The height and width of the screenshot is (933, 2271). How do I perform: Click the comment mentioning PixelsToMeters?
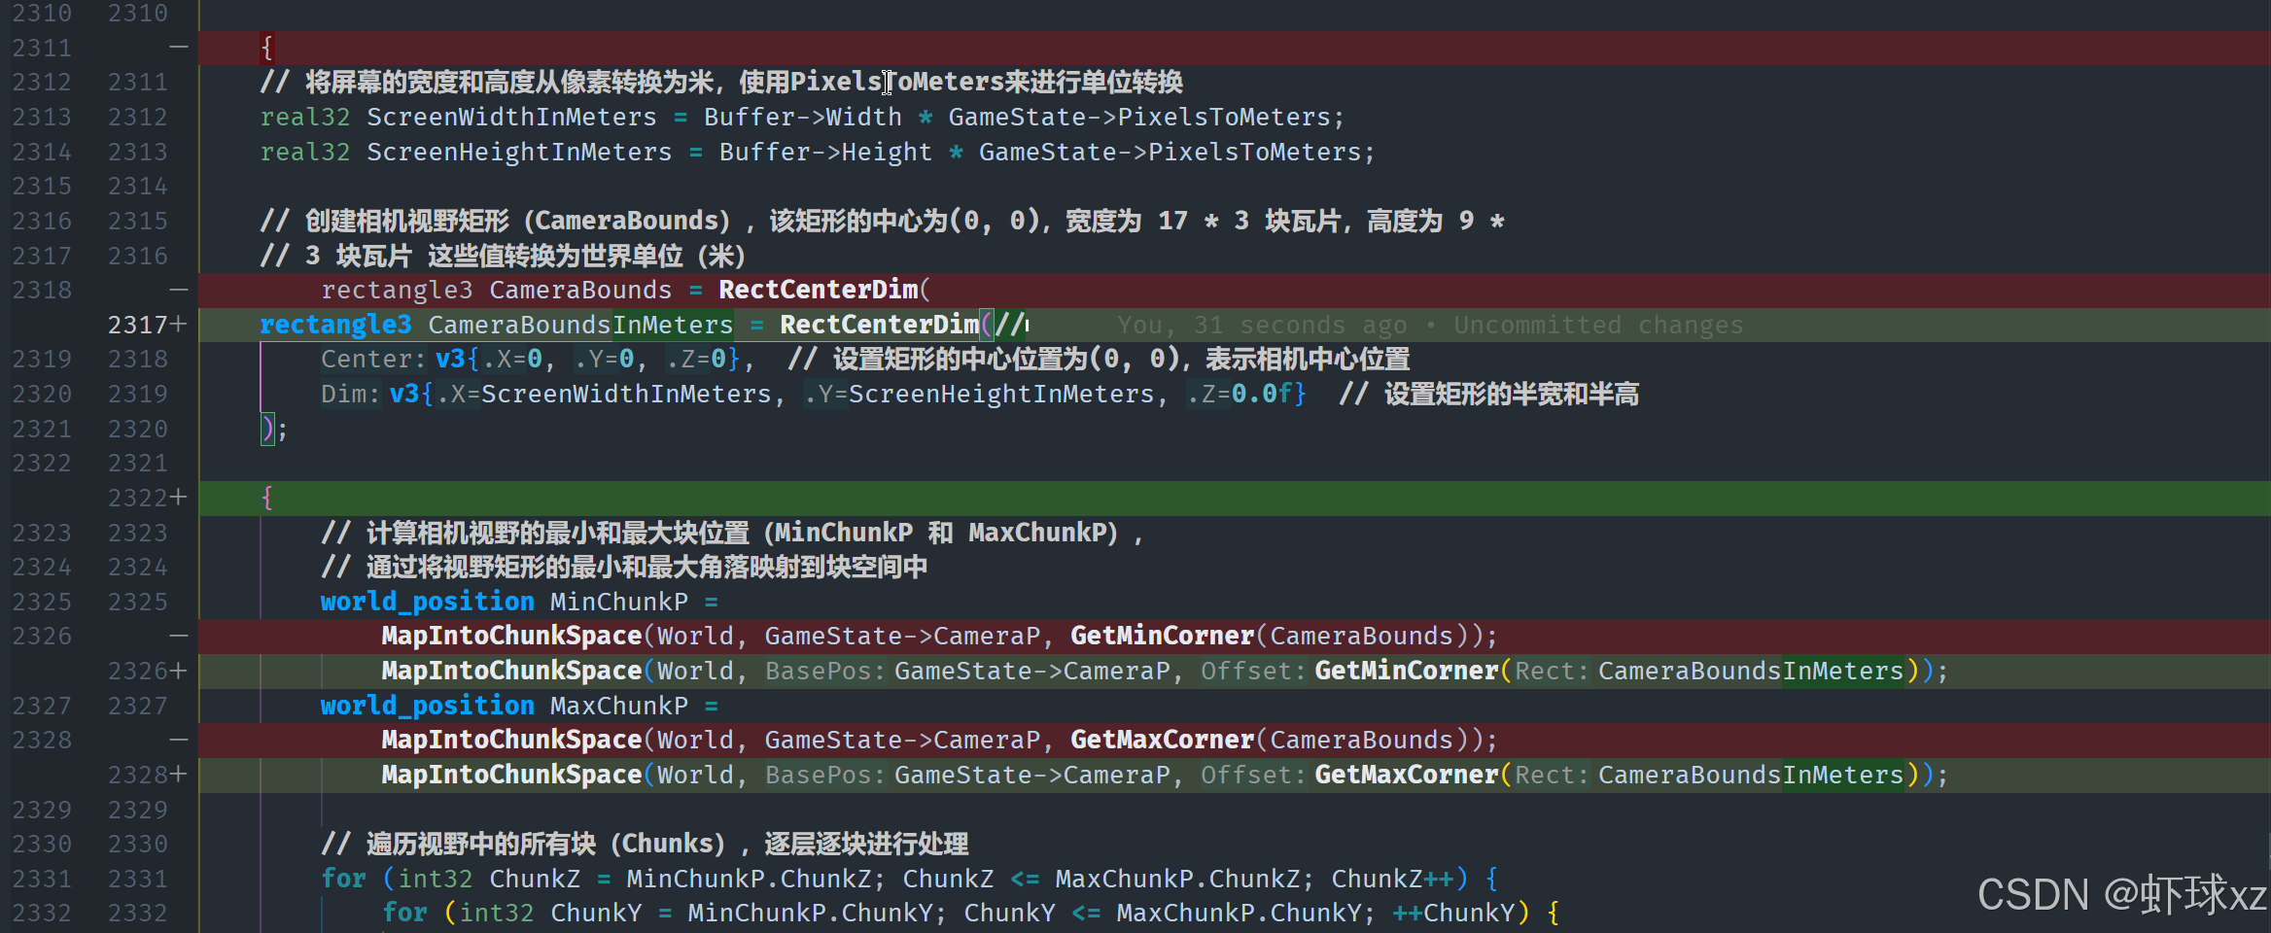click(x=721, y=82)
